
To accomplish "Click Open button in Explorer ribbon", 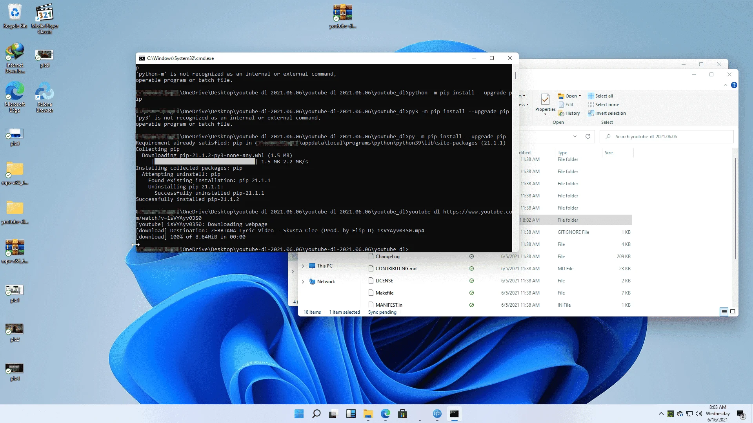I will point(568,96).
